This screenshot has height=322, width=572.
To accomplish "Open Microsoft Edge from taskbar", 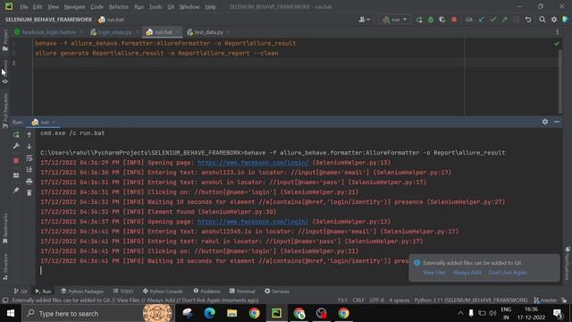I will tap(210, 313).
